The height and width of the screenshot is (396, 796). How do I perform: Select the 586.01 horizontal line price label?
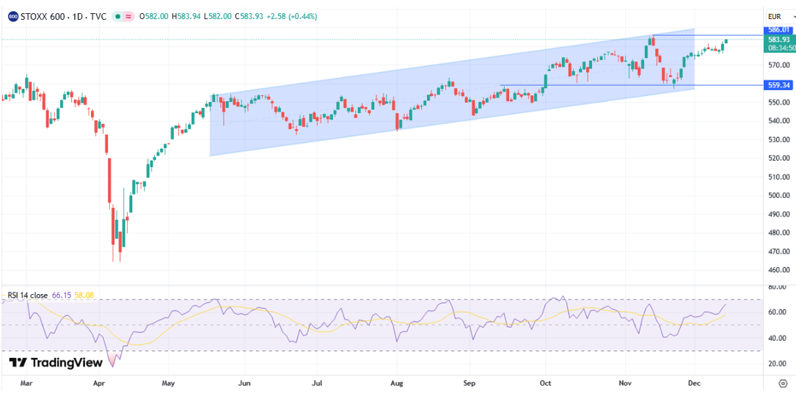pyautogui.click(x=778, y=29)
